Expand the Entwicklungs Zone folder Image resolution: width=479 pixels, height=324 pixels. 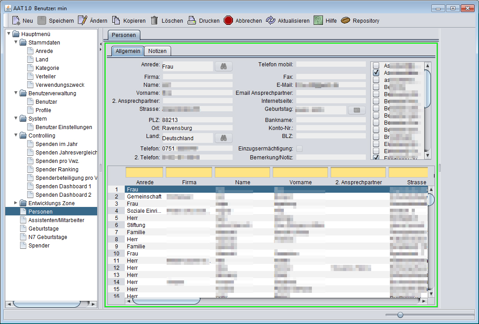[16, 202]
